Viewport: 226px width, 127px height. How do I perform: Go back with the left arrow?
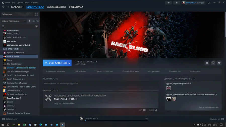pos(3,7)
